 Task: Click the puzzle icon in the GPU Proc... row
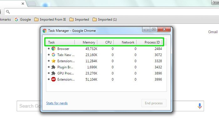click(x=53, y=73)
